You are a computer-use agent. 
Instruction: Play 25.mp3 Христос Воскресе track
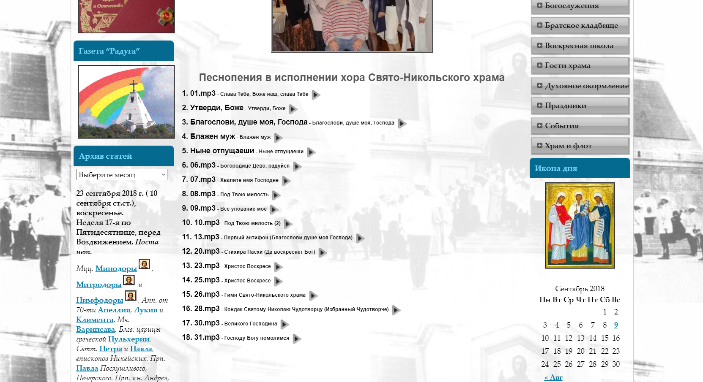pos(278,281)
